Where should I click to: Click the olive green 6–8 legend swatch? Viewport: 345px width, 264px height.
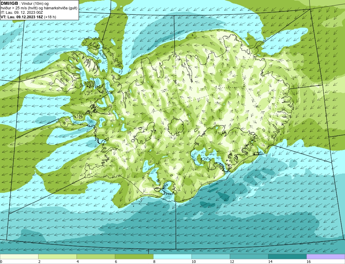click(x=134, y=256)
